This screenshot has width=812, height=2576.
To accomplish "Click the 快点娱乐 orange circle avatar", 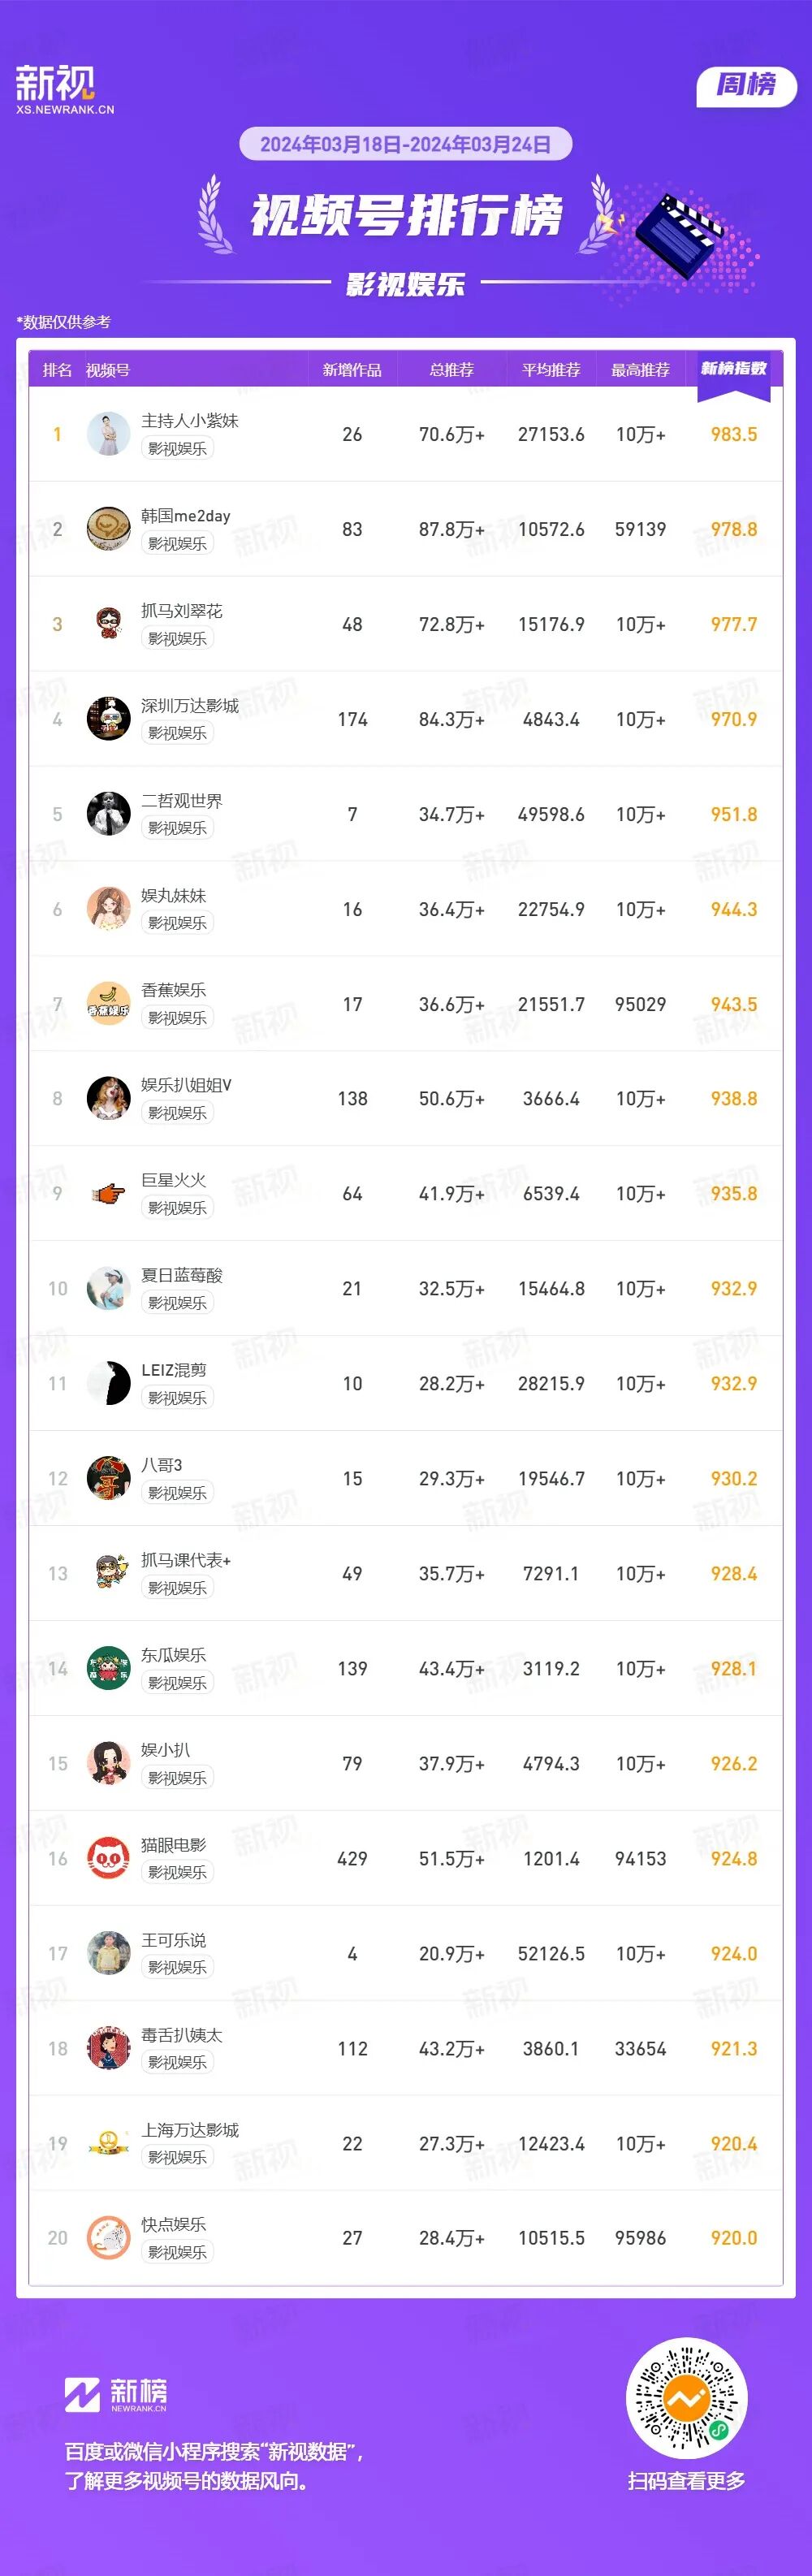I will 108,2239.
